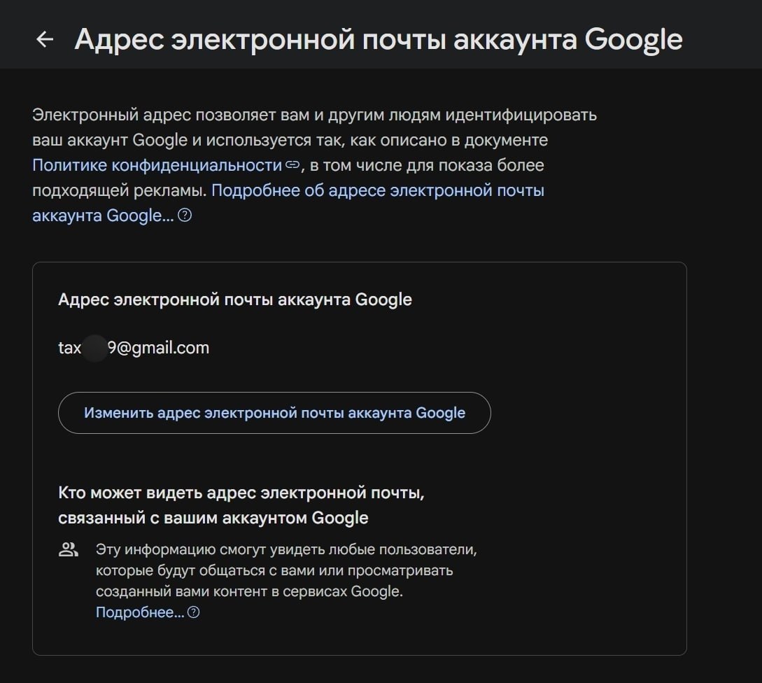
Task: Click the page title in the top header
Action: [x=379, y=39]
